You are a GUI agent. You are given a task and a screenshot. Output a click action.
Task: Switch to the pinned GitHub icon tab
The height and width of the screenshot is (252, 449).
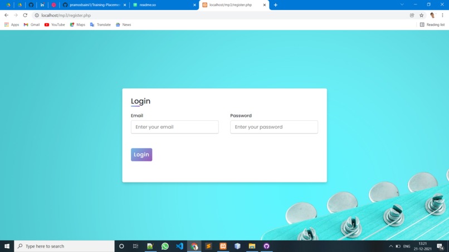(x=31, y=5)
